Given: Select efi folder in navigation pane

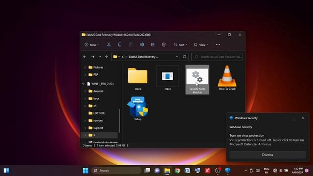Looking at the screenshot, I should [92, 106].
